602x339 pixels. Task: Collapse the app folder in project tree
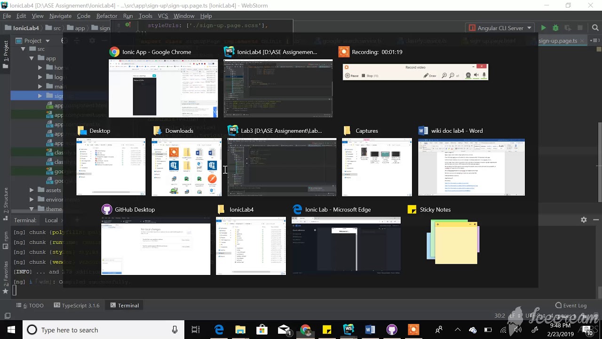tap(32, 58)
